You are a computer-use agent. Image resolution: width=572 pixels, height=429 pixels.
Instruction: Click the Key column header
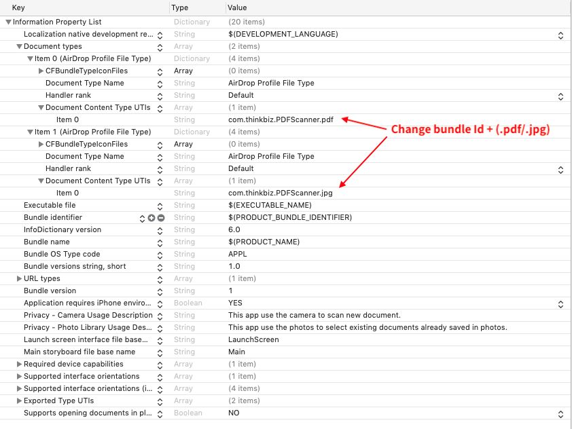click(x=18, y=7)
